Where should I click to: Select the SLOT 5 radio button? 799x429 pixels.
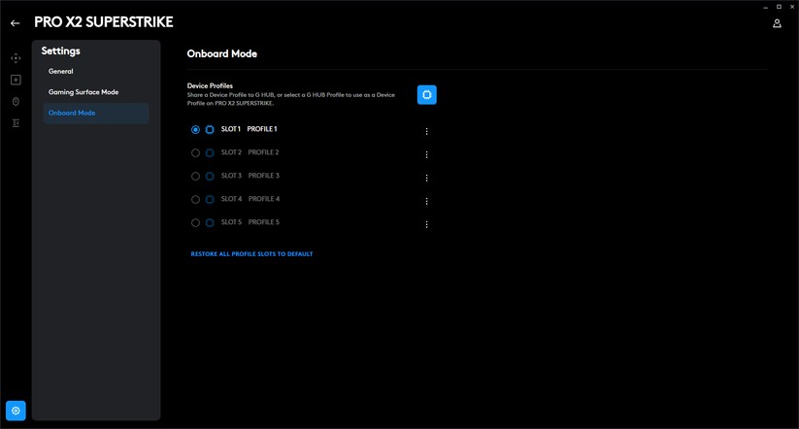195,222
